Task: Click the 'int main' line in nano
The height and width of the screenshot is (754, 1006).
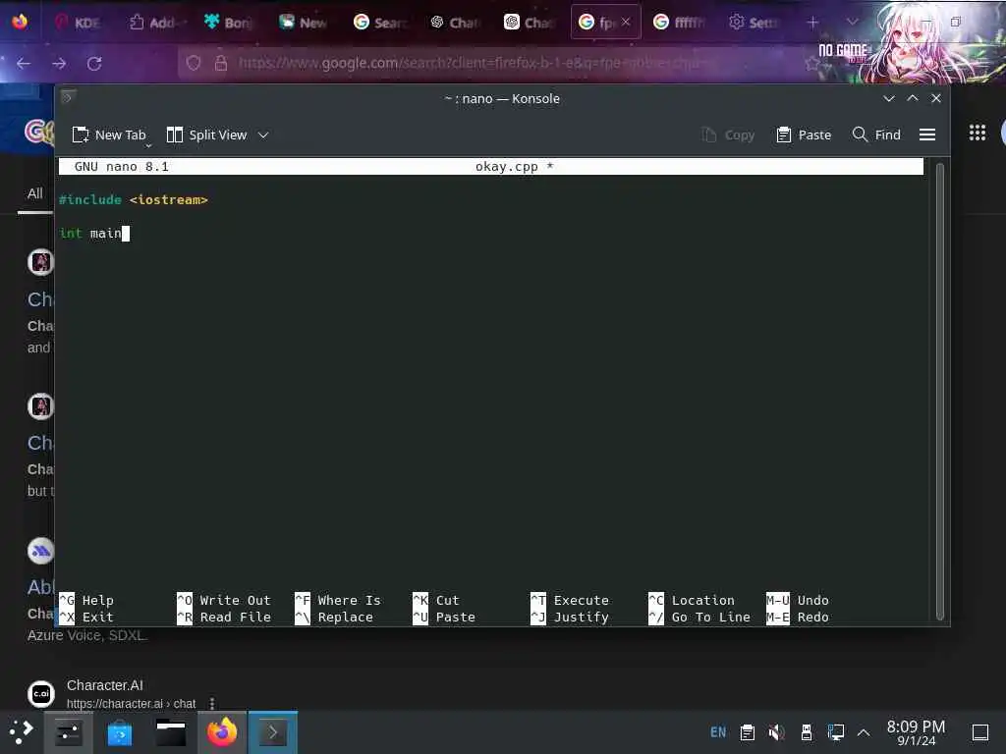Action: 90,234
